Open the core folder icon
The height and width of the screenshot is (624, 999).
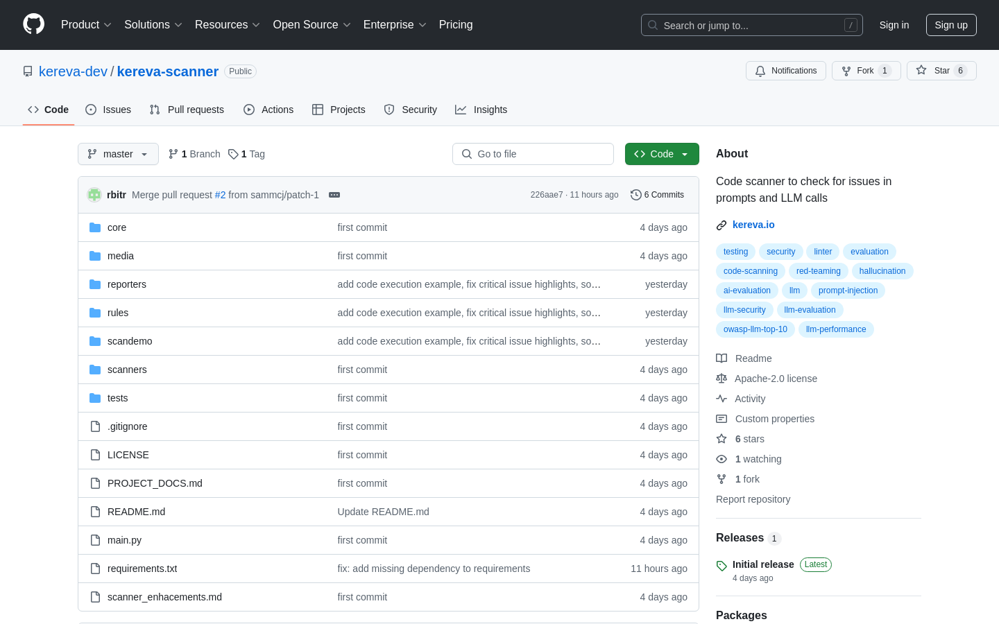point(95,227)
